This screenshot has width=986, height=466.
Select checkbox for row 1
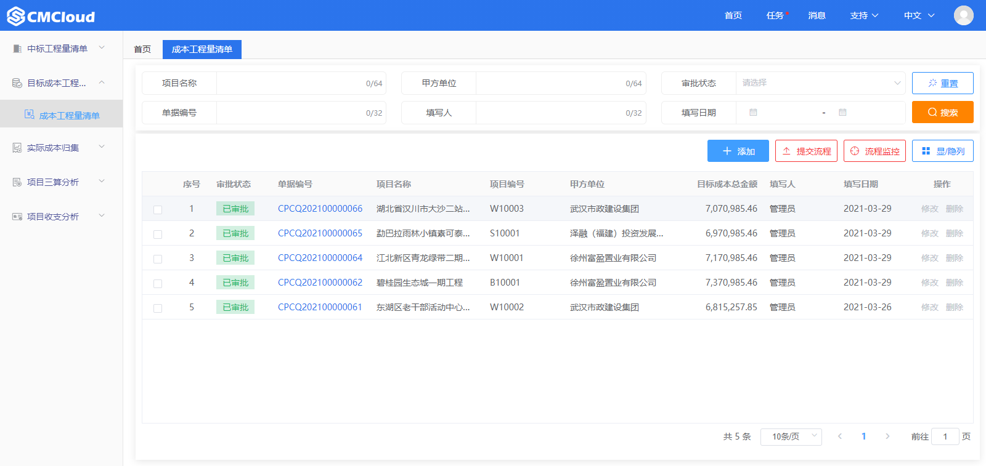coord(158,209)
